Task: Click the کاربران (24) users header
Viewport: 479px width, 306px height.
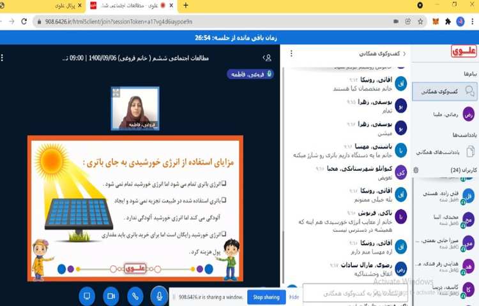Action: pyautogui.click(x=464, y=170)
